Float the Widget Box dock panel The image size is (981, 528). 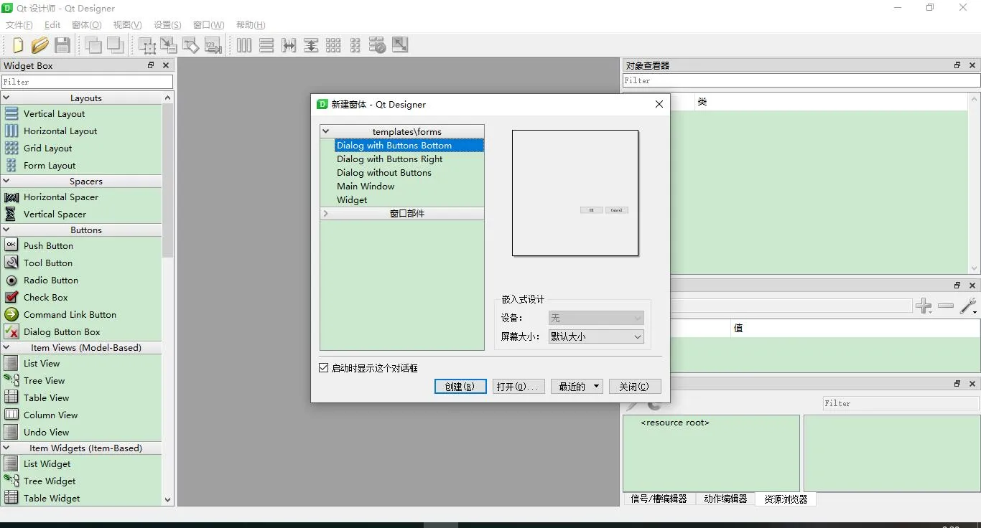(x=151, y=65)
